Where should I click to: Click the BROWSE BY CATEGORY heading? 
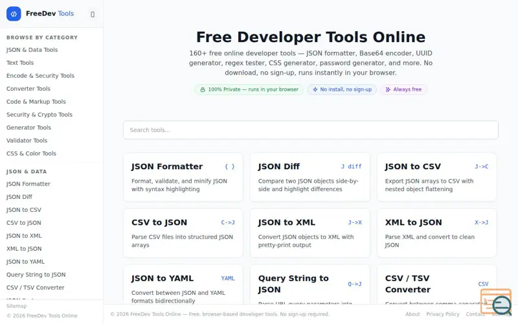click(x=42, y=38)
